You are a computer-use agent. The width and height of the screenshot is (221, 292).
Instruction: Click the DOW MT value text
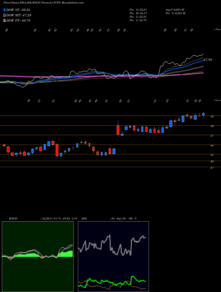[x=19, y=15]
